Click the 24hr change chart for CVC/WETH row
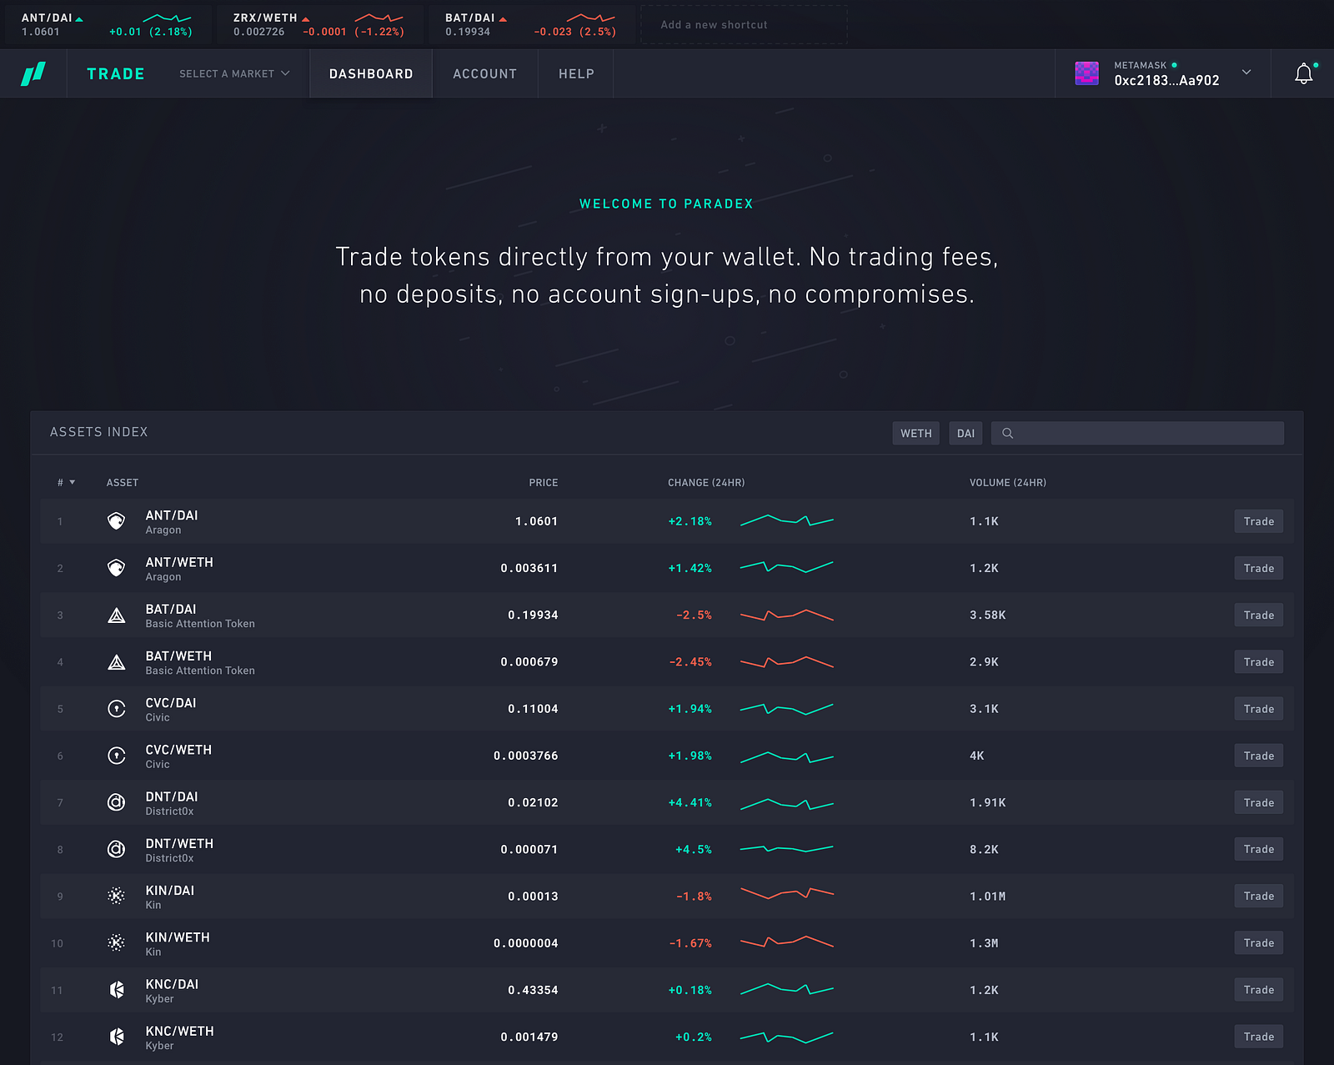The width and height of the screenshot is (1334, 1065). [x=787, y=756]
